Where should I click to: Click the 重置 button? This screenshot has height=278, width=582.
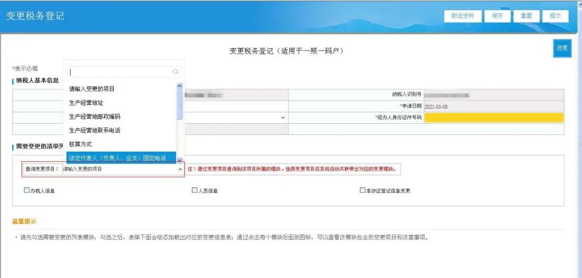tap(526, 16)
